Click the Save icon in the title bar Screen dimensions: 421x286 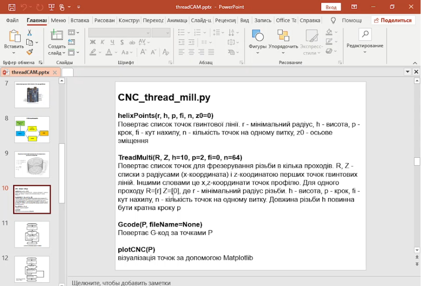(x=12, y=7)
